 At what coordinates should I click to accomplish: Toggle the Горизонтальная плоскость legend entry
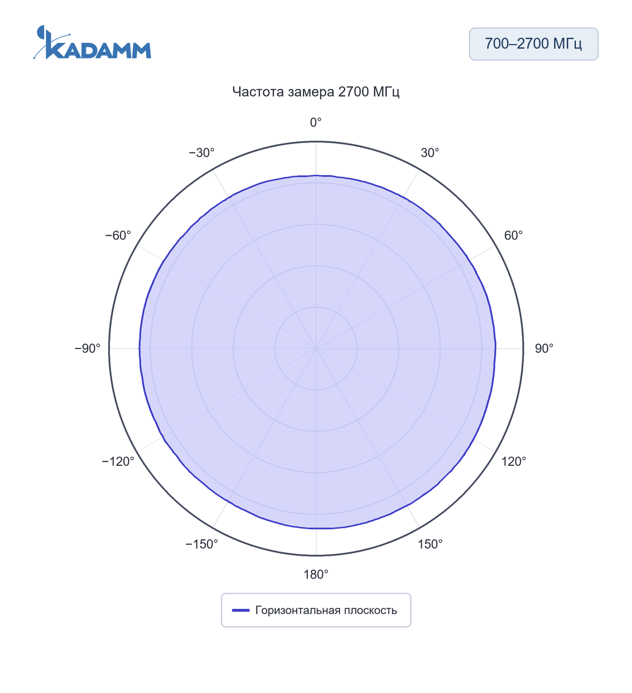pos(316,610)
